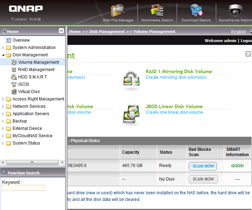252x210 pixels.
Task: Collapse the left sidebar with double-arrow
Action: pos(61,31)
